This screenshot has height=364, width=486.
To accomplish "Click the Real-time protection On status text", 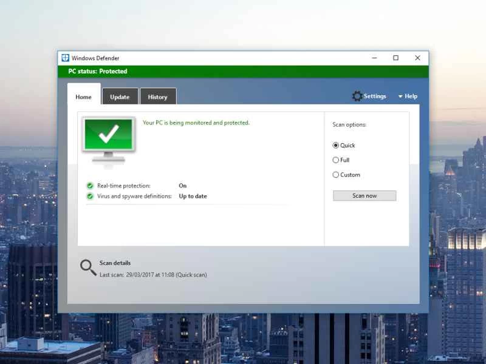I will pyautogui.click(x=183, y=186).
